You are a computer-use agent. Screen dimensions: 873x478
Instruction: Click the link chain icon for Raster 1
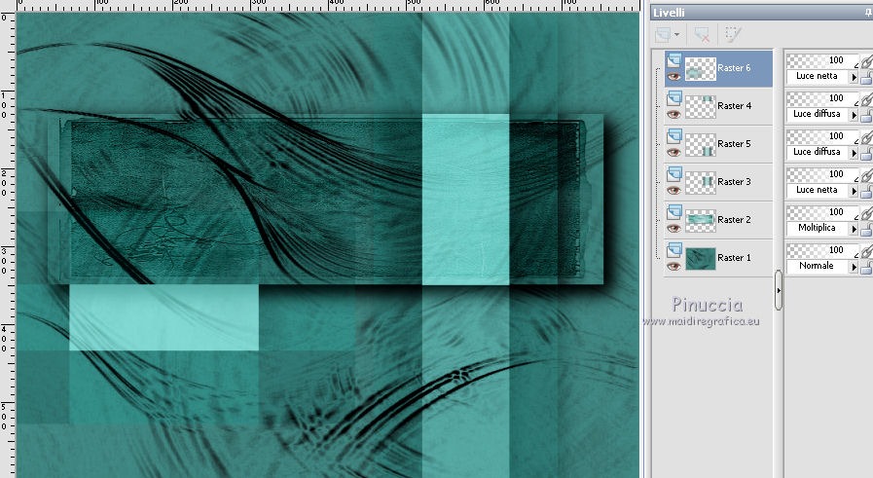(867, 251)
